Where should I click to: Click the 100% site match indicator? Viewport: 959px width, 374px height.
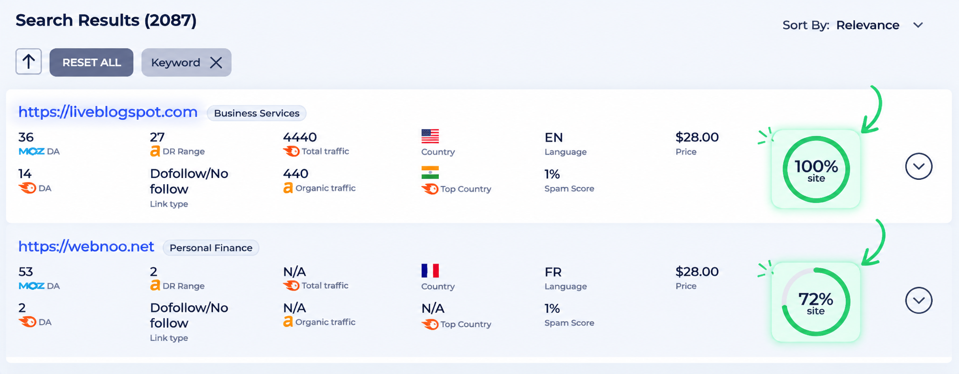(816, 169)
